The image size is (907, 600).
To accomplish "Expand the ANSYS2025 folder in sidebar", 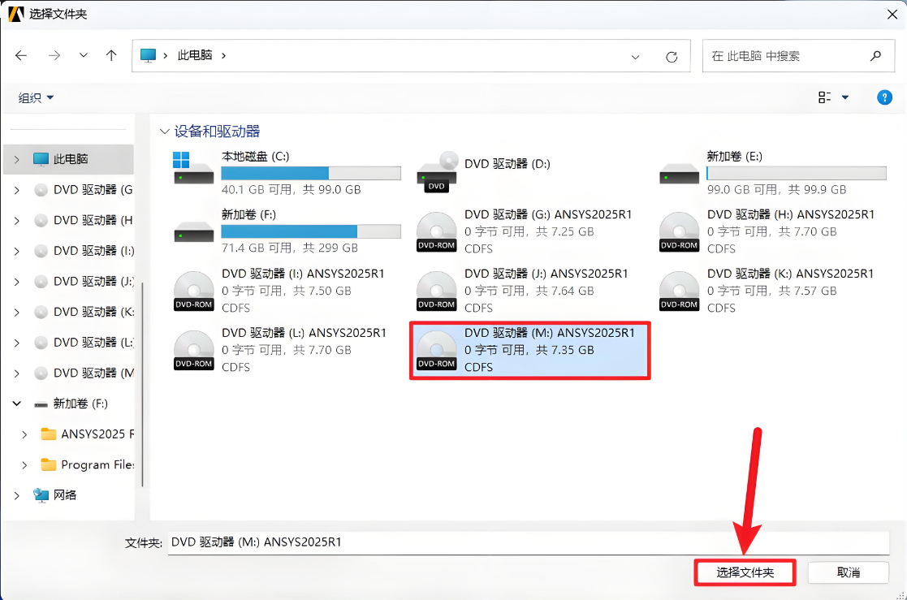I will [24, 434].
